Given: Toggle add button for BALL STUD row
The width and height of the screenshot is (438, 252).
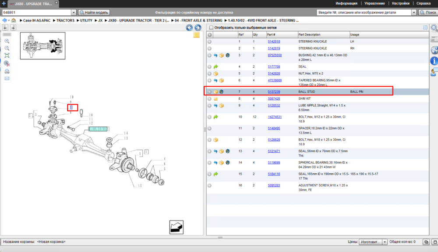Looking at the screenshot, I should click(209, 92).
